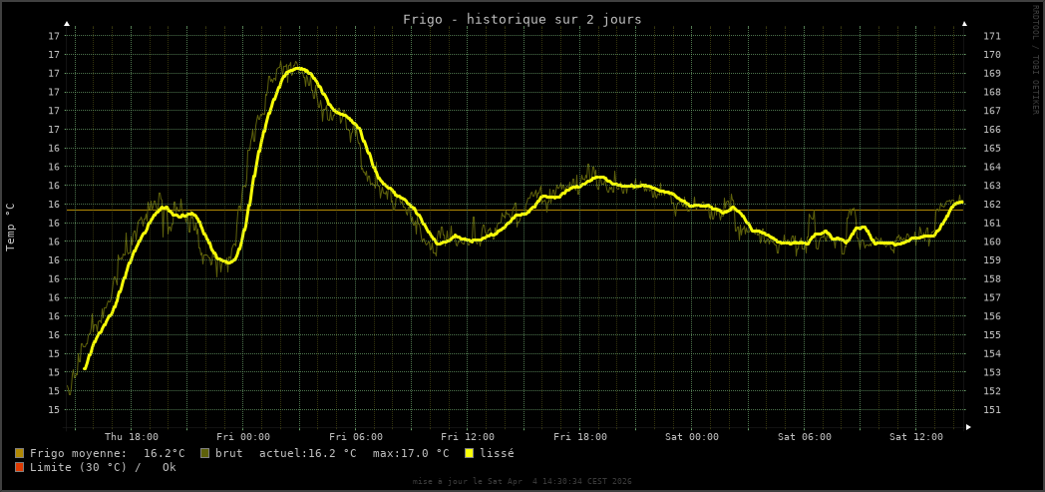The image size is (1045, 492).
Task: Select the Fri 12:00 time label
Action: tap(468, 437)
